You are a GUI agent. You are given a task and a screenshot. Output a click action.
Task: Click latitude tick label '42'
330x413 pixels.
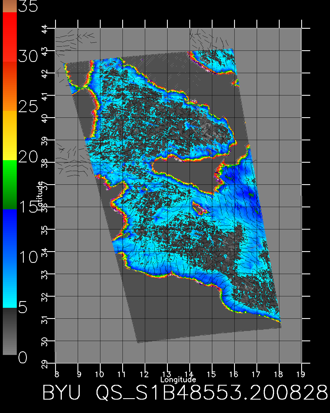coord(45,74)
